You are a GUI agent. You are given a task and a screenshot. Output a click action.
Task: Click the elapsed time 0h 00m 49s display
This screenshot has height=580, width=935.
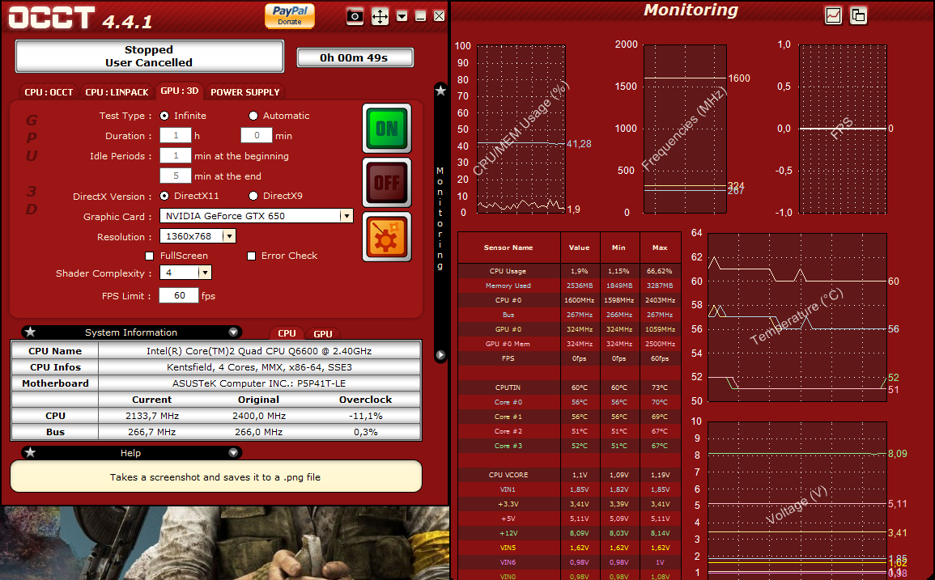click(355, 57)
